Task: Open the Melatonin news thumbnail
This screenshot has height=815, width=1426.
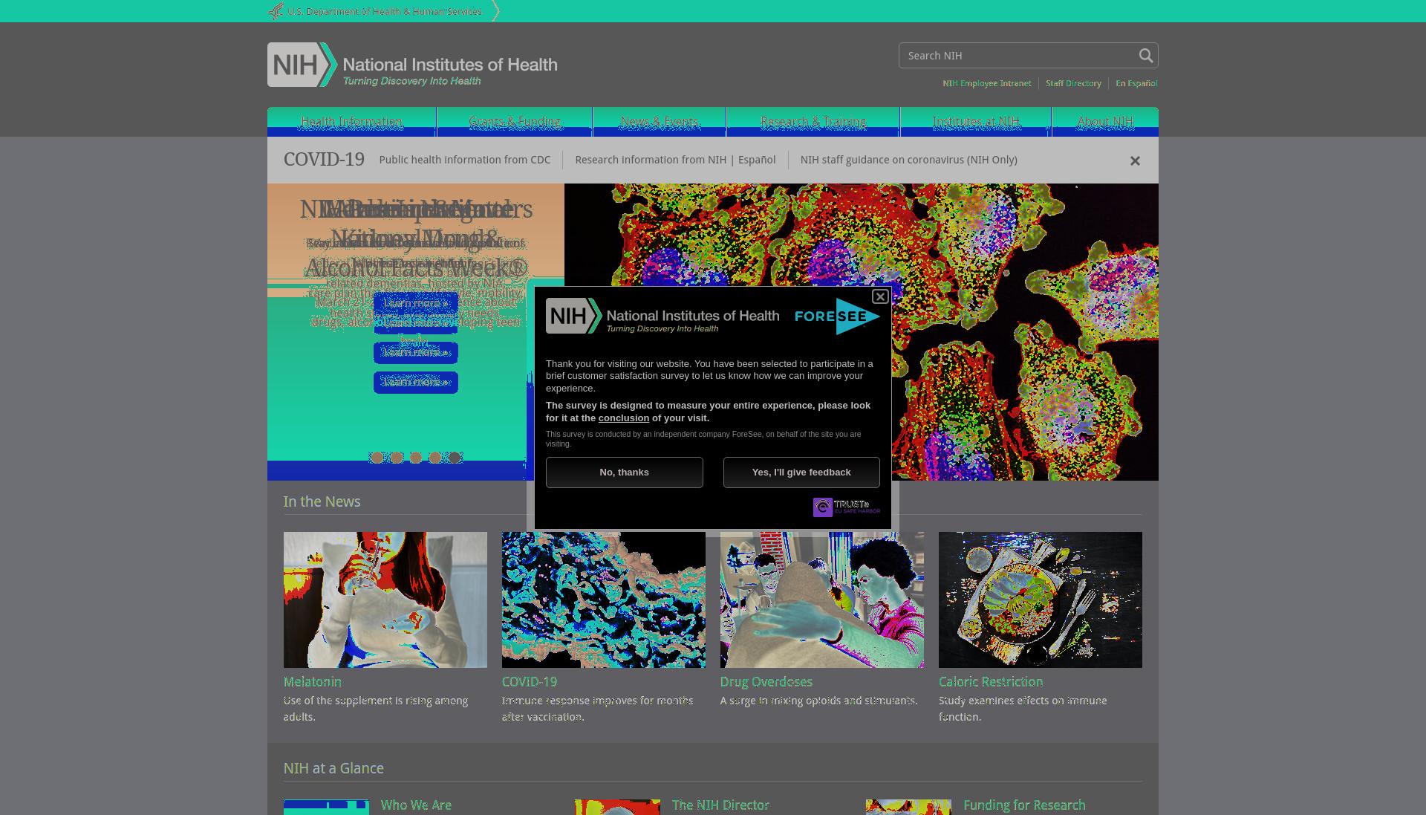Action: (385, 600)
